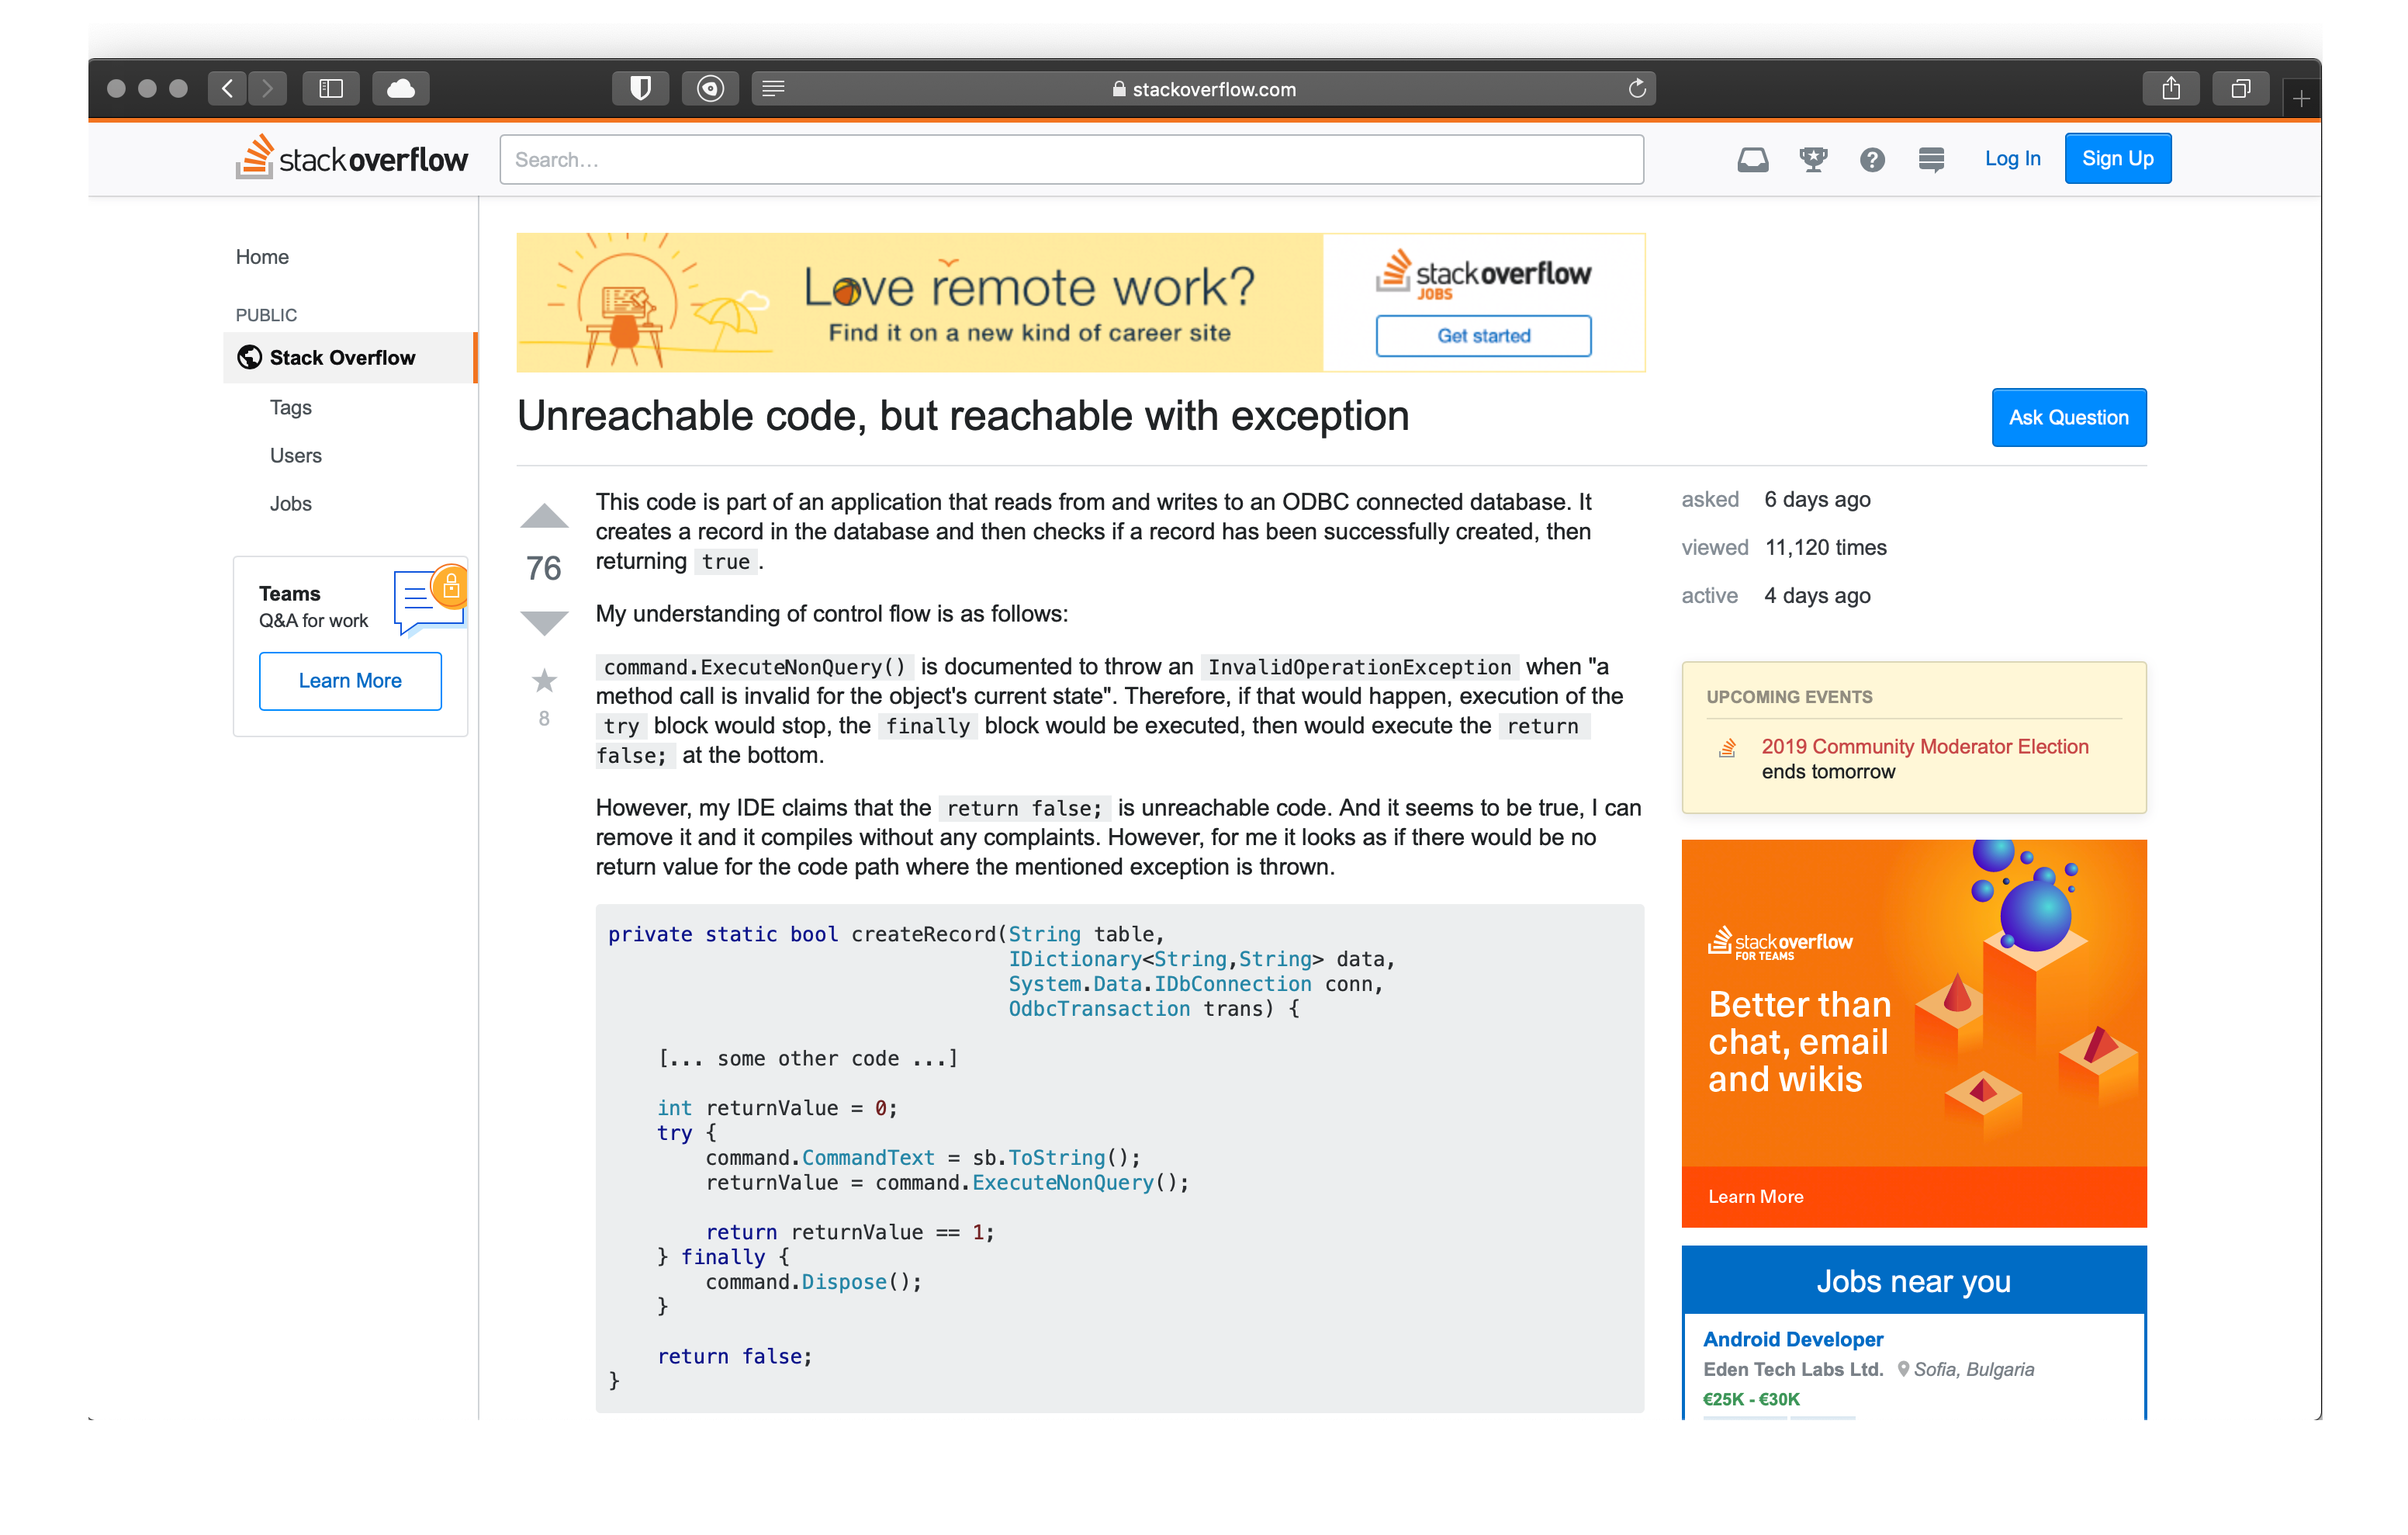Click the vote count 76
This screenshot has height=1535, width=2408.
point(544,568)
